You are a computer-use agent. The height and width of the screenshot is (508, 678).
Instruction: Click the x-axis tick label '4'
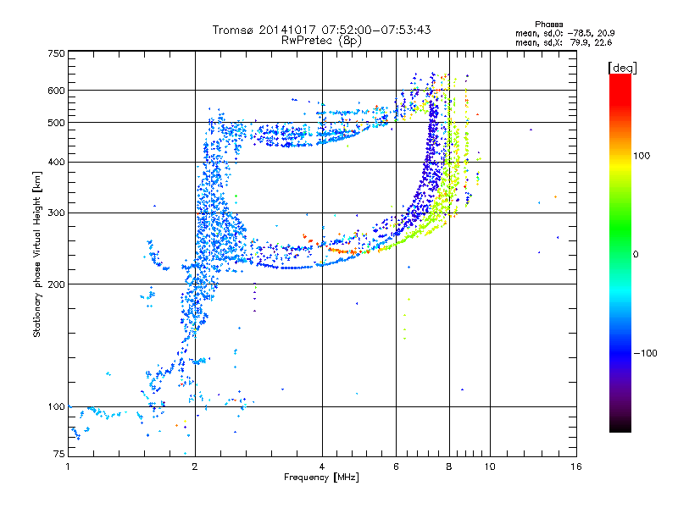(x=322, y=467)
